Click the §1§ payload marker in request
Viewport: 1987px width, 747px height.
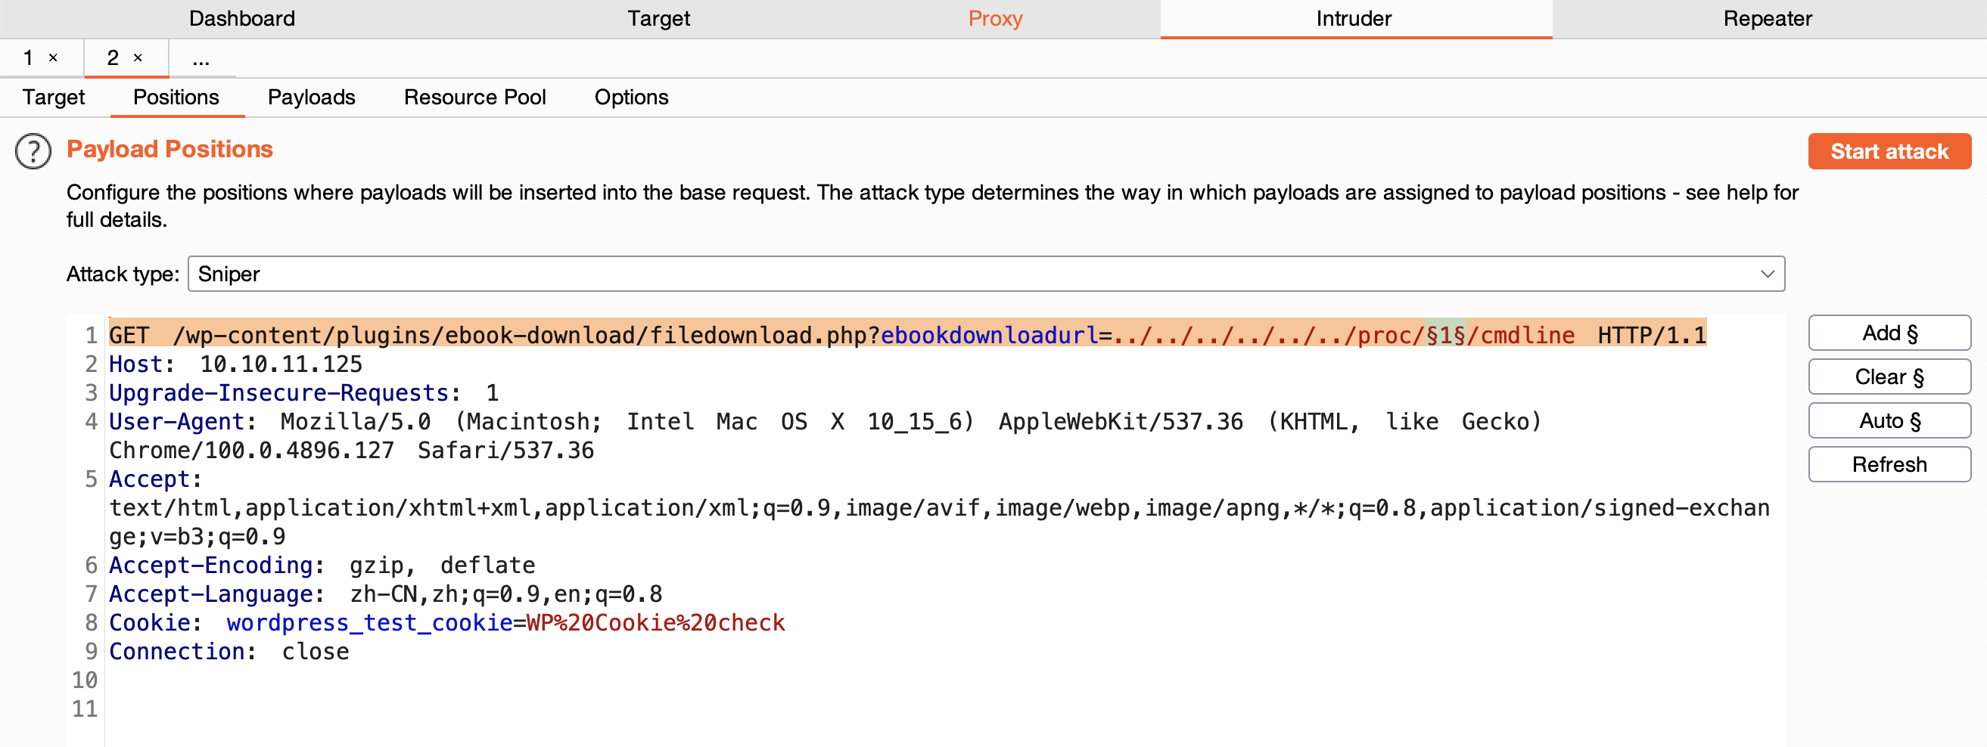pyautogui.click(x=1444, y=336)
